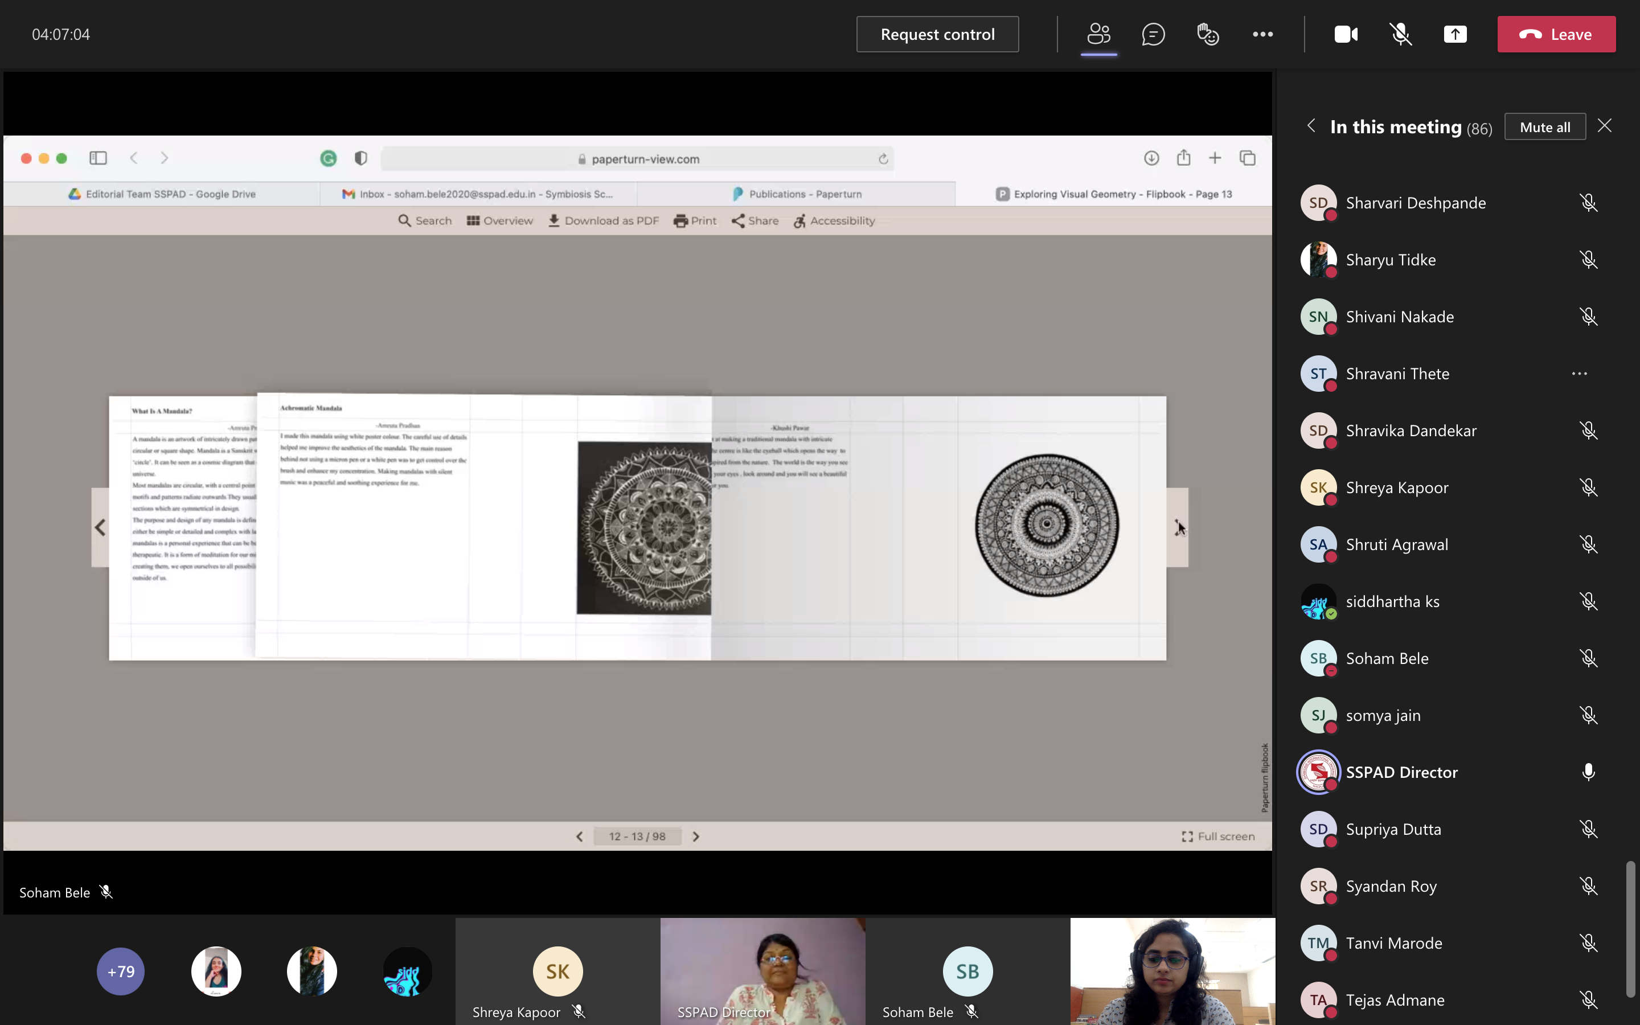1640x1025 pixels.
Task: Toggle Shivani Nakade's microphone icon
Action: (x=1588, y=317)
